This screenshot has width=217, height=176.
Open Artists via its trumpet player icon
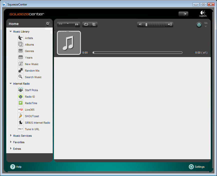(20, 38)
